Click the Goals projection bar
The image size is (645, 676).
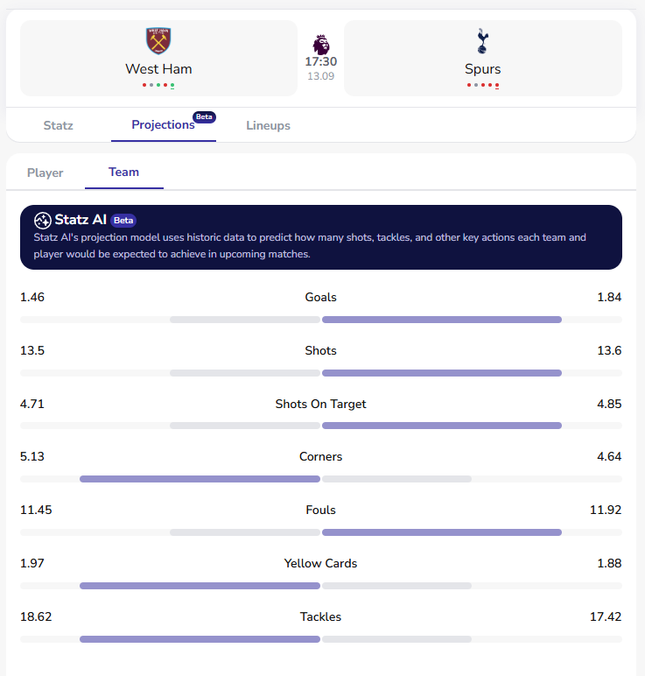(x=321, y=320)
